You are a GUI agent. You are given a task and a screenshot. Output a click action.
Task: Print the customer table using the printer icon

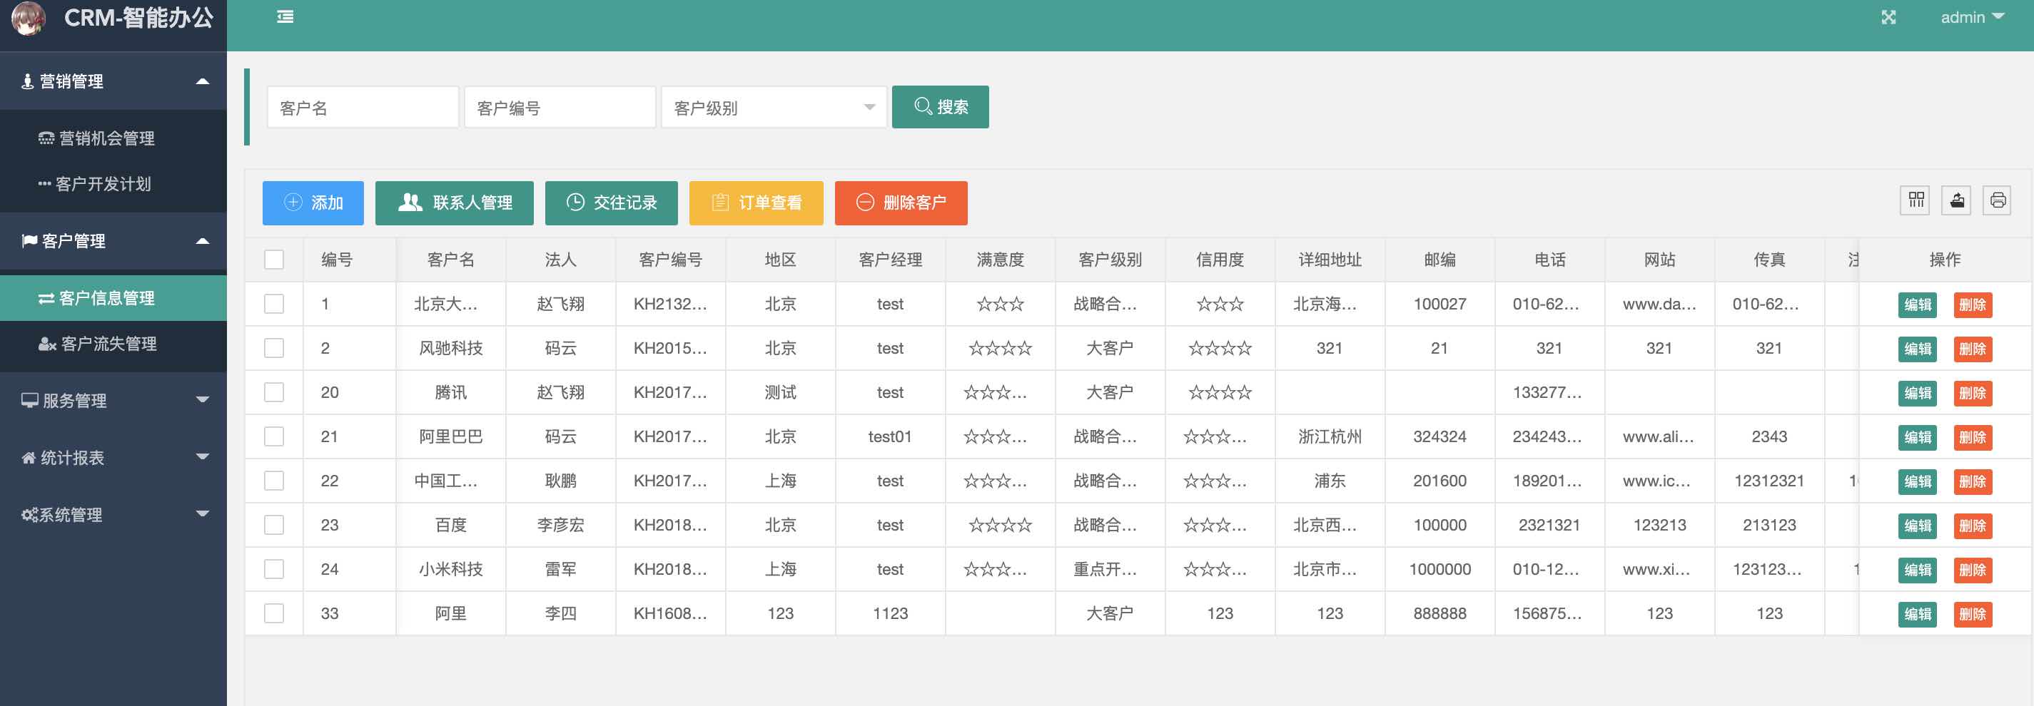coord(1998,200)
